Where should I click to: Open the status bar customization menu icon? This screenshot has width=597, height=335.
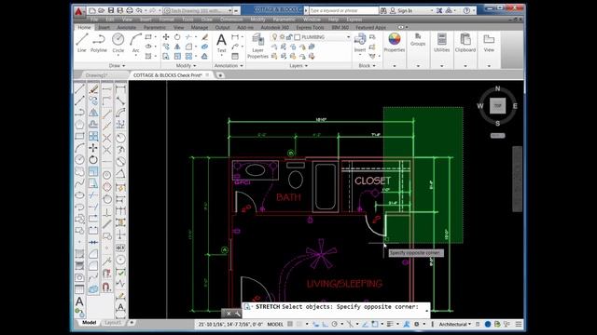(x=519, y=324)
